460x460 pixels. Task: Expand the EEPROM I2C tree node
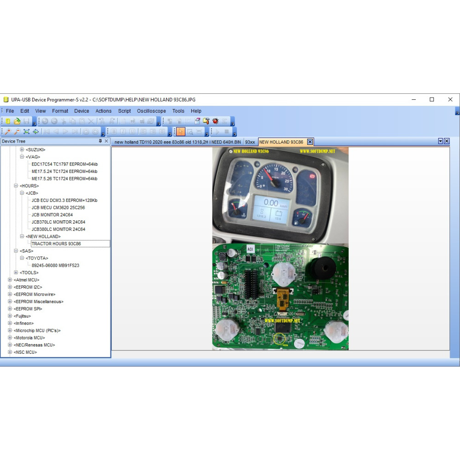(x=10, y=287)
